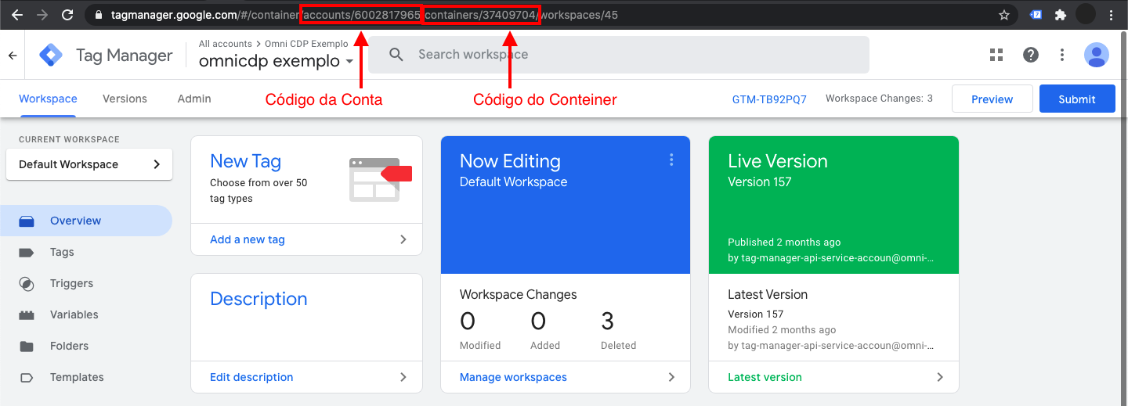The image size is (1128, 406).
Task: Open Chrome three-dot menu
Action: click(1112, 15)
